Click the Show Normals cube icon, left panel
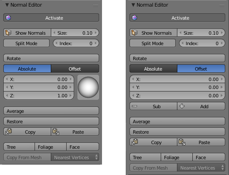This screenshot has height=175, width=229. point(8,33)
